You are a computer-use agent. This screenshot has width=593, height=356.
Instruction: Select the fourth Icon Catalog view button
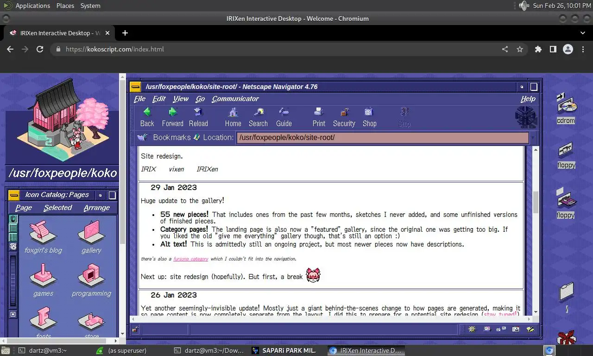click(13, 247)
